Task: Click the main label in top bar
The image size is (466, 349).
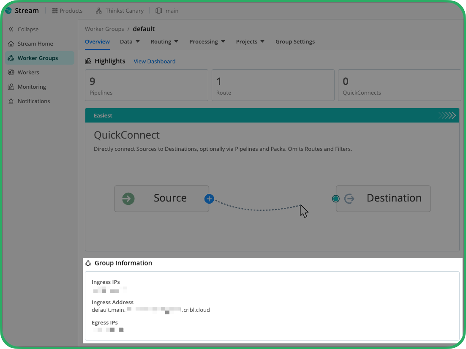Action: coord(172,11)
